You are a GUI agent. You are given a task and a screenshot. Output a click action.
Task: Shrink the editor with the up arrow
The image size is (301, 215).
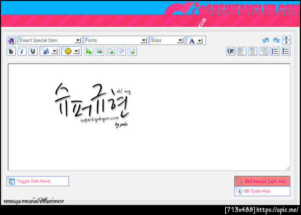tap(286, 38)
